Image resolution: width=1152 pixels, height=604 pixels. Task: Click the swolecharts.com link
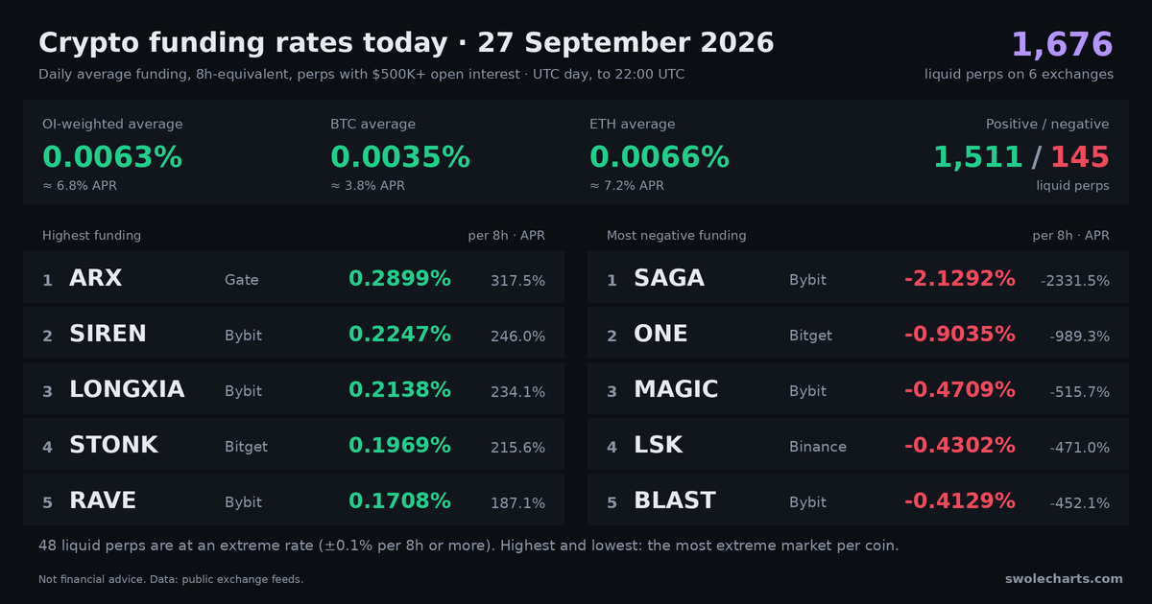(x=1064, y=578)
